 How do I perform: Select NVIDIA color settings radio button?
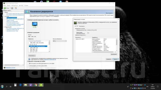tap(30, 66)
